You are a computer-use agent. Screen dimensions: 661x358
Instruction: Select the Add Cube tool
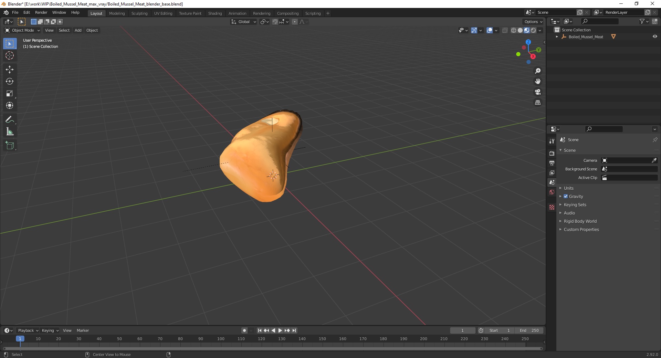(10, 146)
